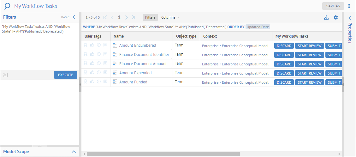Collapse the Filters panel with chevron

[x=74, y=17]
